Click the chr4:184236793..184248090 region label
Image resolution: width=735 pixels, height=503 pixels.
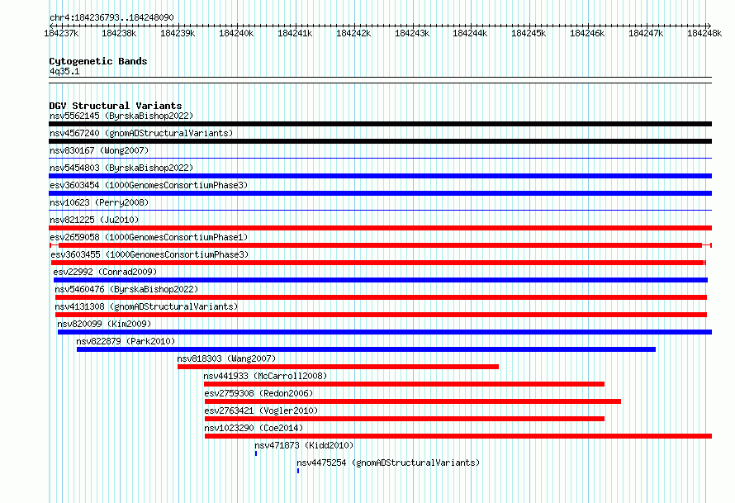[111, 17]
